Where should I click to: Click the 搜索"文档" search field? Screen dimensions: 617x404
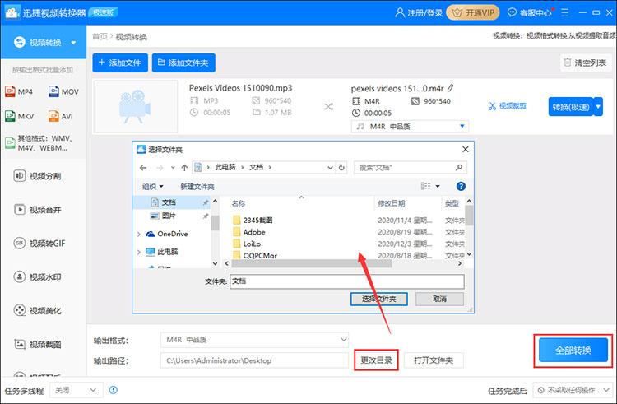coord(410,168)
